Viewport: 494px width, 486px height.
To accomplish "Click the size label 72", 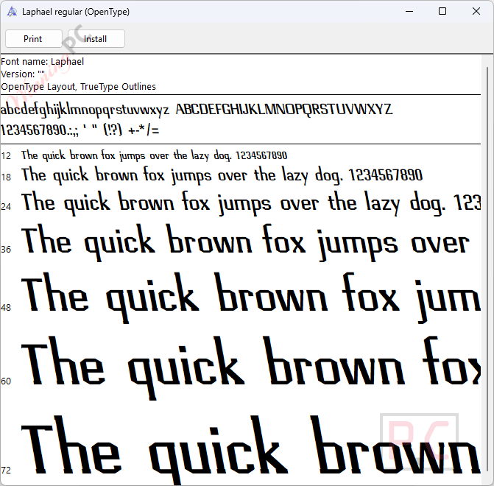I will 6,471.
